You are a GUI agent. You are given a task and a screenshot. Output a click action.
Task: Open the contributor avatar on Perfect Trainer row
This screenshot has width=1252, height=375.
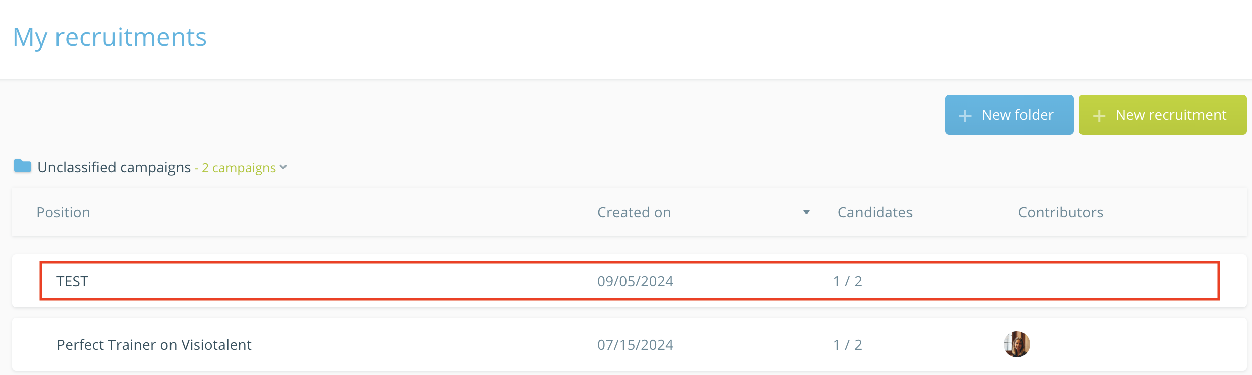click(1016, 344)
